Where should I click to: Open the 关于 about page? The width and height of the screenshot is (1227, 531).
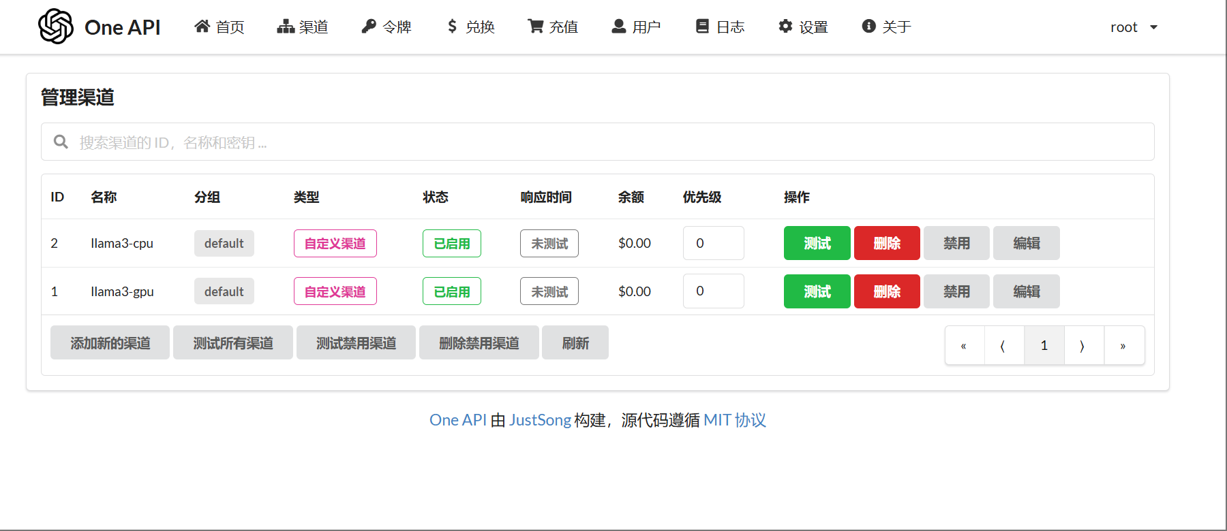886,27
